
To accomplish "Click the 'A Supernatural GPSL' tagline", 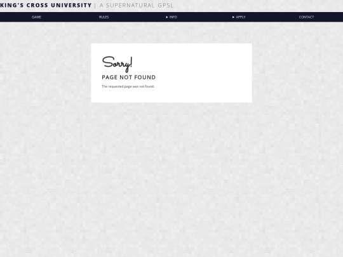I will click(137, 5).
